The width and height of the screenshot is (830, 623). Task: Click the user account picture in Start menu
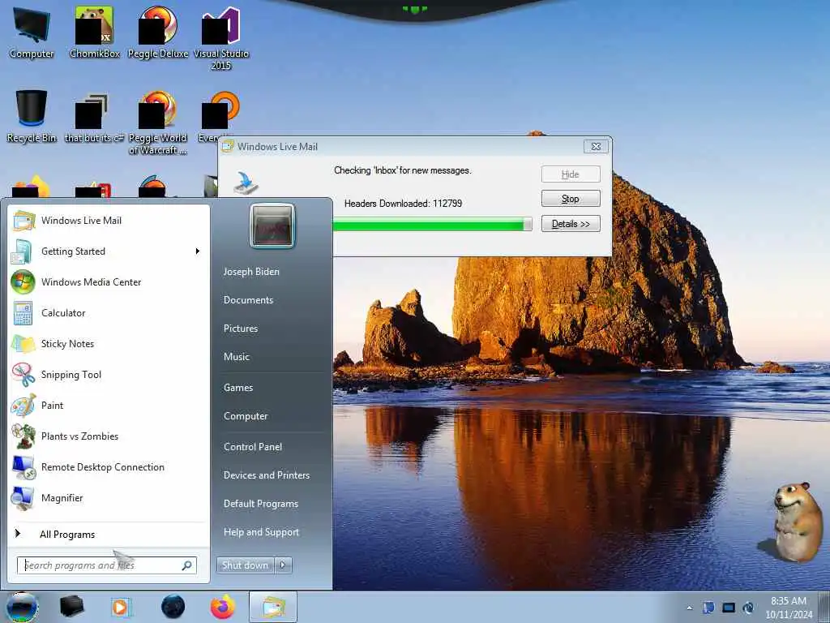point(272,226)
